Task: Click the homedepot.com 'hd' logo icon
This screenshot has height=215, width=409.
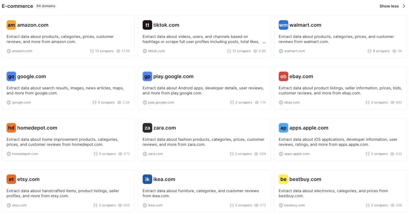Action: 11,128
